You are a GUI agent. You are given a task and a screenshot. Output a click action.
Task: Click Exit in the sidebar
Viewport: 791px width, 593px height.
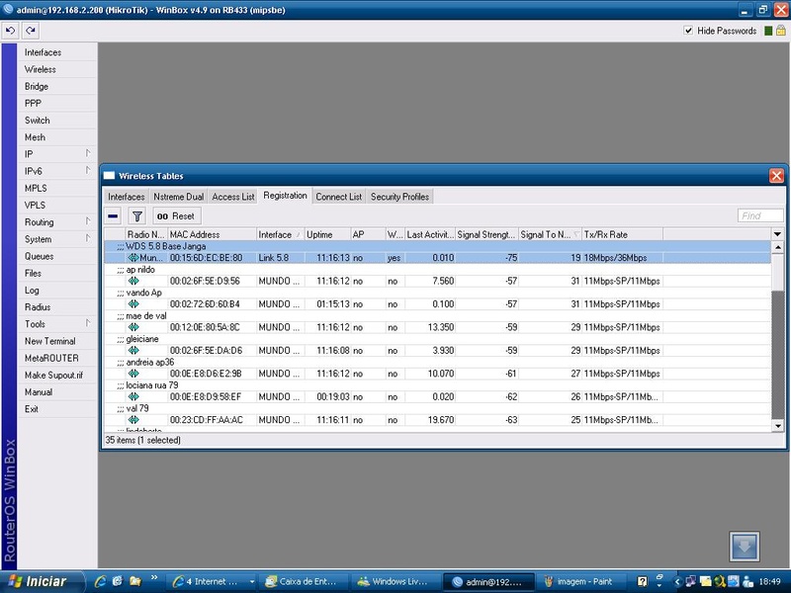click(x=57, y=409)
